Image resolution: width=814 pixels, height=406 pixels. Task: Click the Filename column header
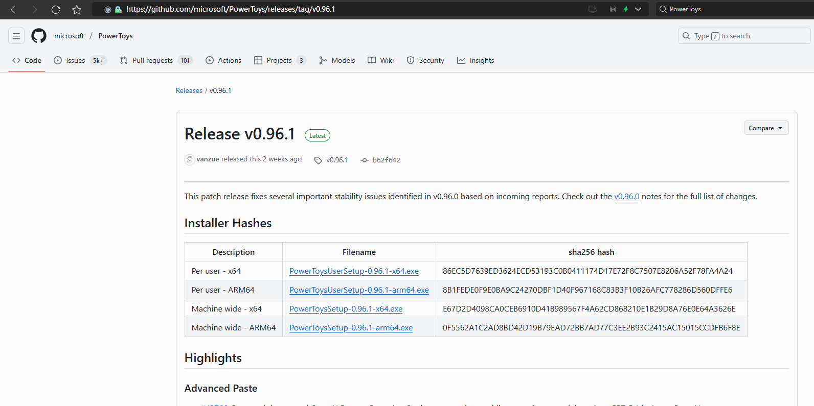coord(359,252)
